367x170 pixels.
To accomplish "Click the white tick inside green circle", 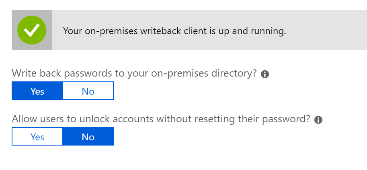I will pos(32,30).
